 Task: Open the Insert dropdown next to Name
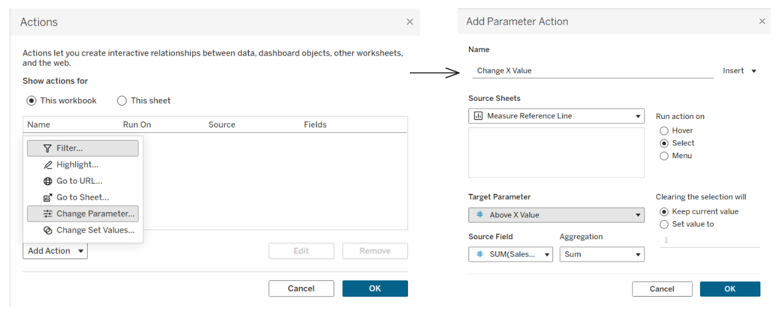(739, 71)
